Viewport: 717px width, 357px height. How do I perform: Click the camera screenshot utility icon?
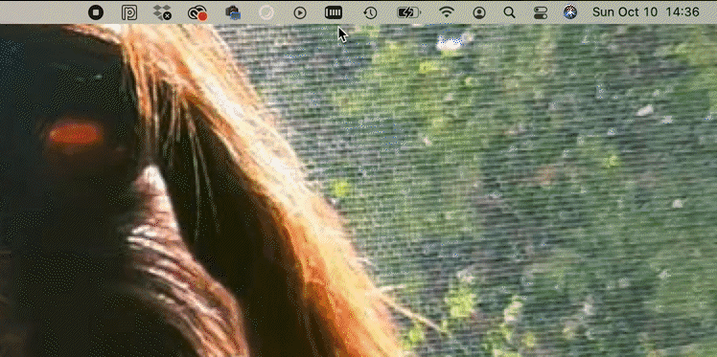pos(233,12)
